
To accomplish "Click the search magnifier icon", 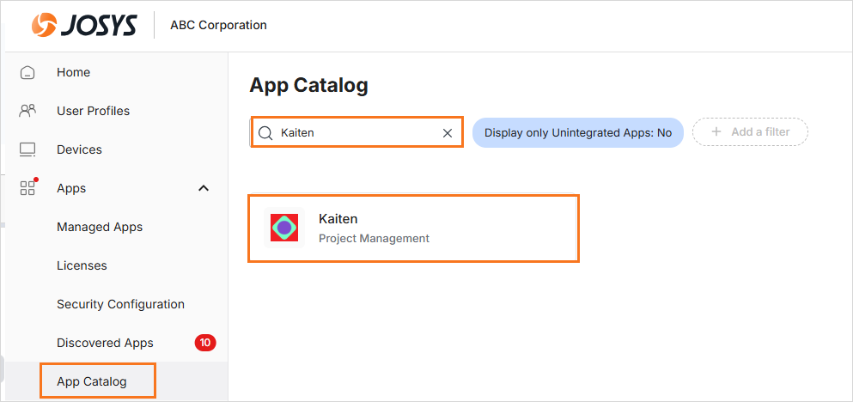I will point(265,133).
